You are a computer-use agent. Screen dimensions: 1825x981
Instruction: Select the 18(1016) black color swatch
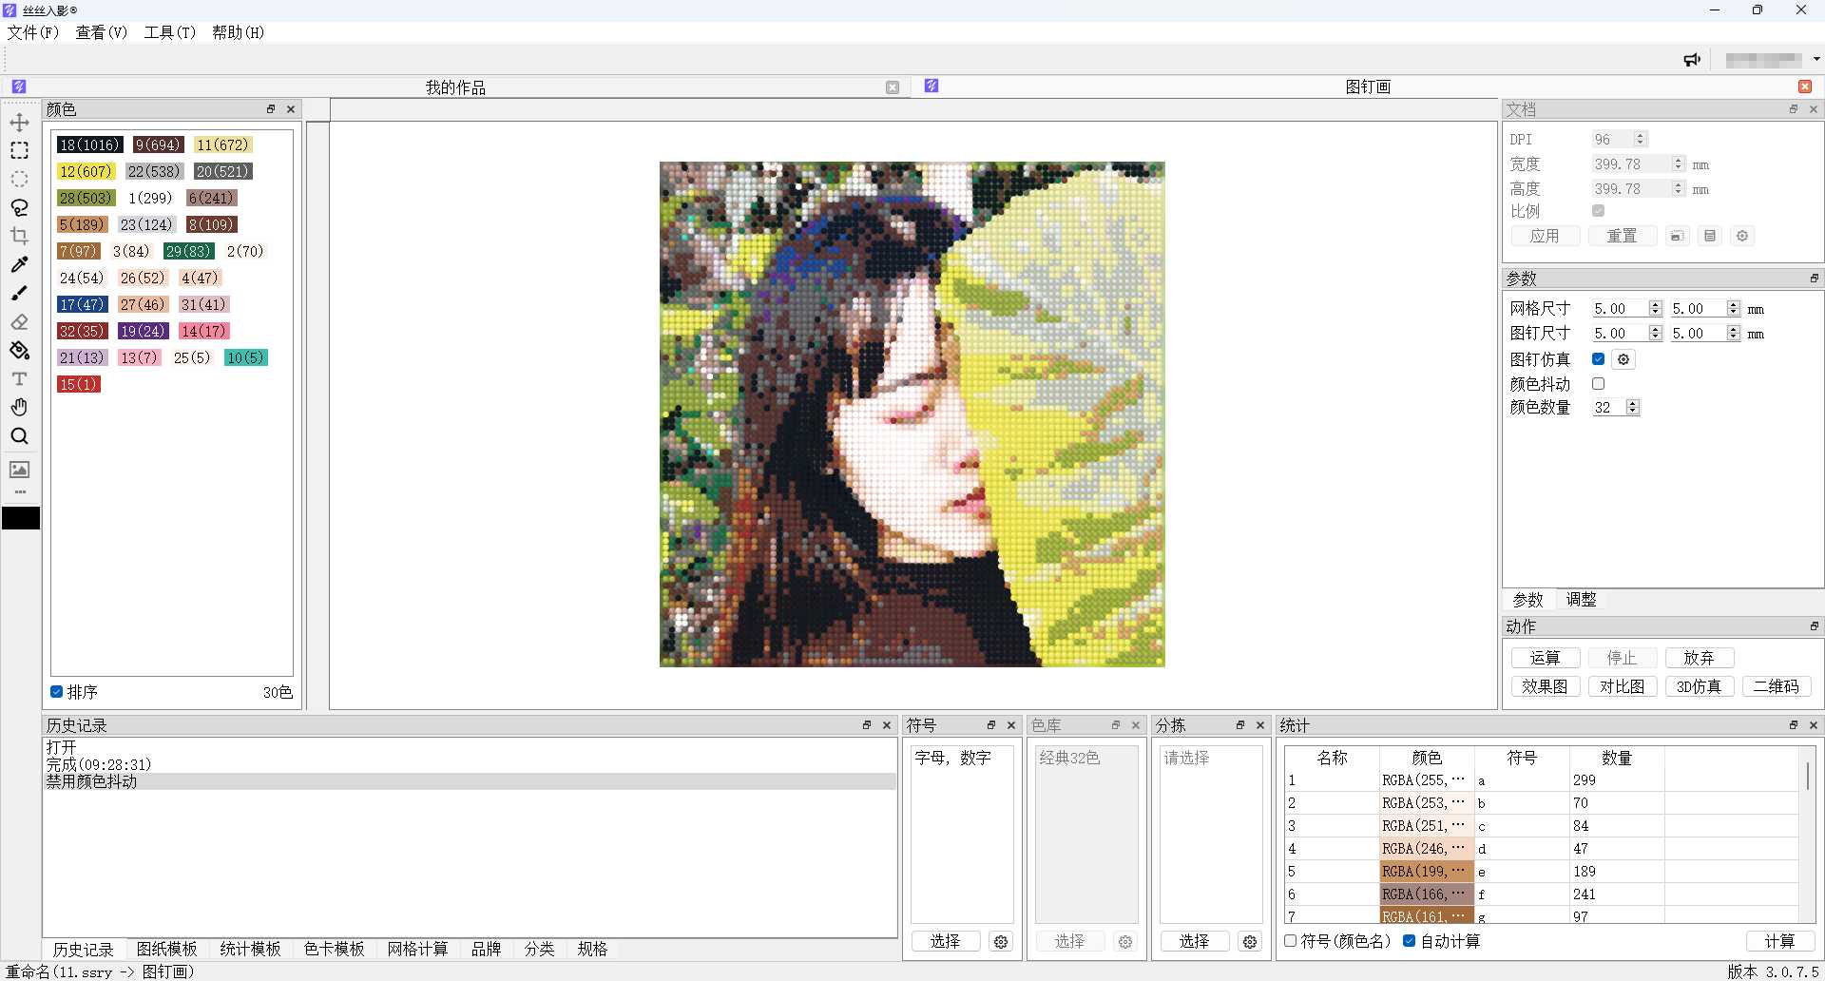coord(89,144)
